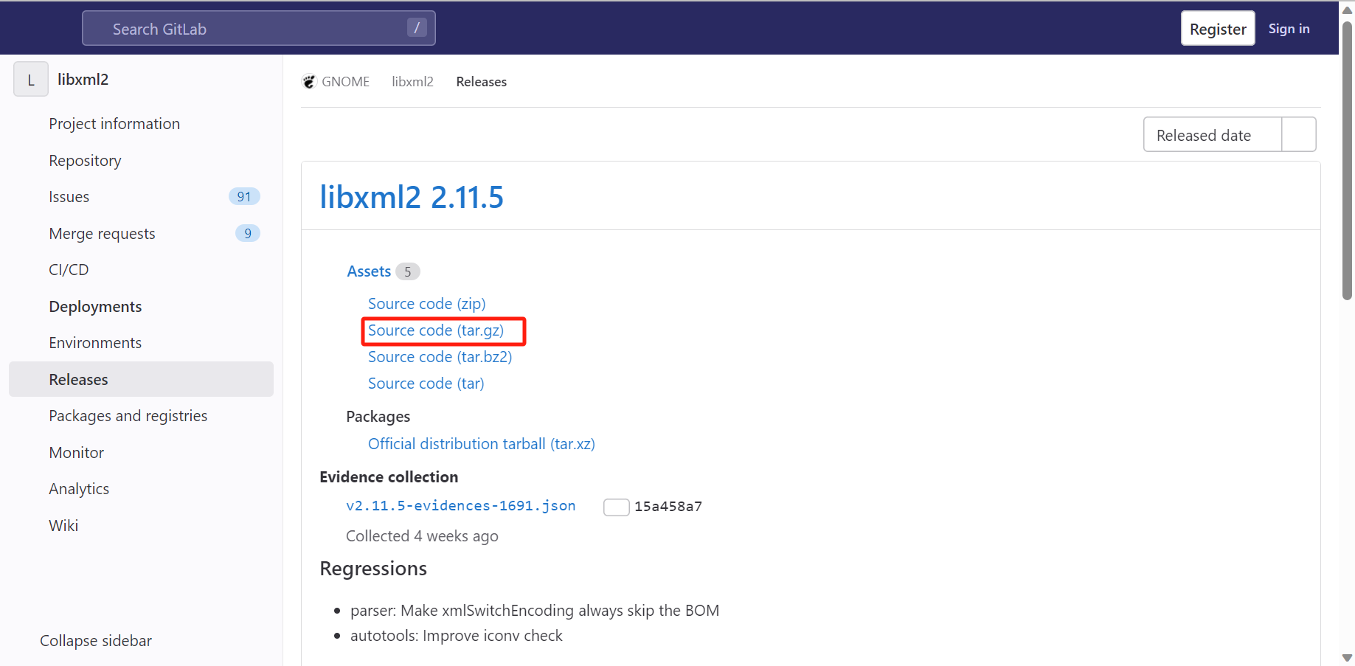Viewport: 1355px width, 666px height.
Task: Collapse the sidebar
Action: pyautogui.click(x=95, y=640)
